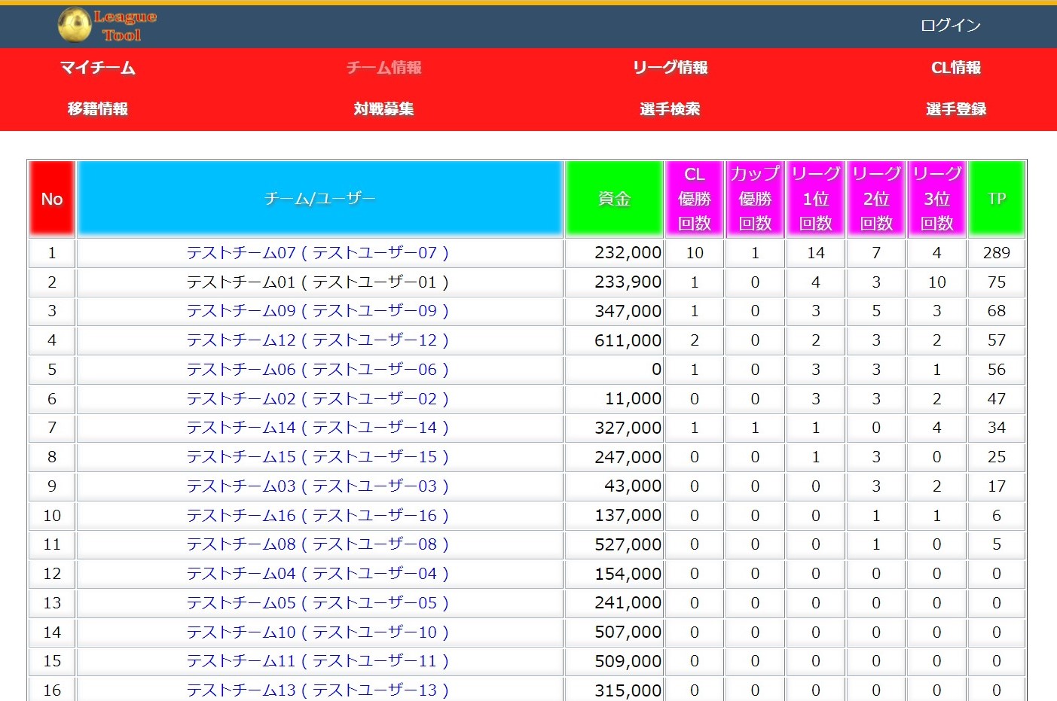Open the マイチーム menu item
The height and width of the screenshot is (701, 1057).
pos(98,68)
